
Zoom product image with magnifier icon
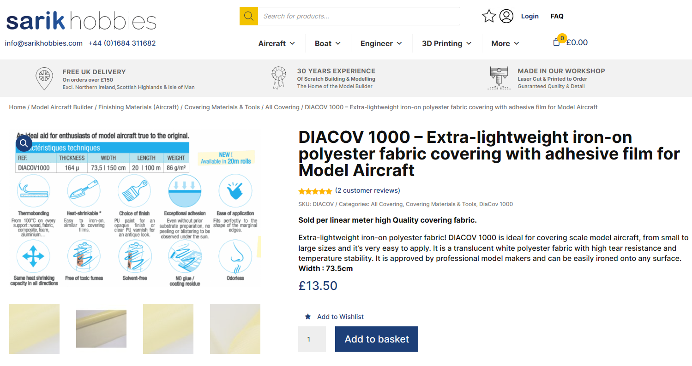24,143
